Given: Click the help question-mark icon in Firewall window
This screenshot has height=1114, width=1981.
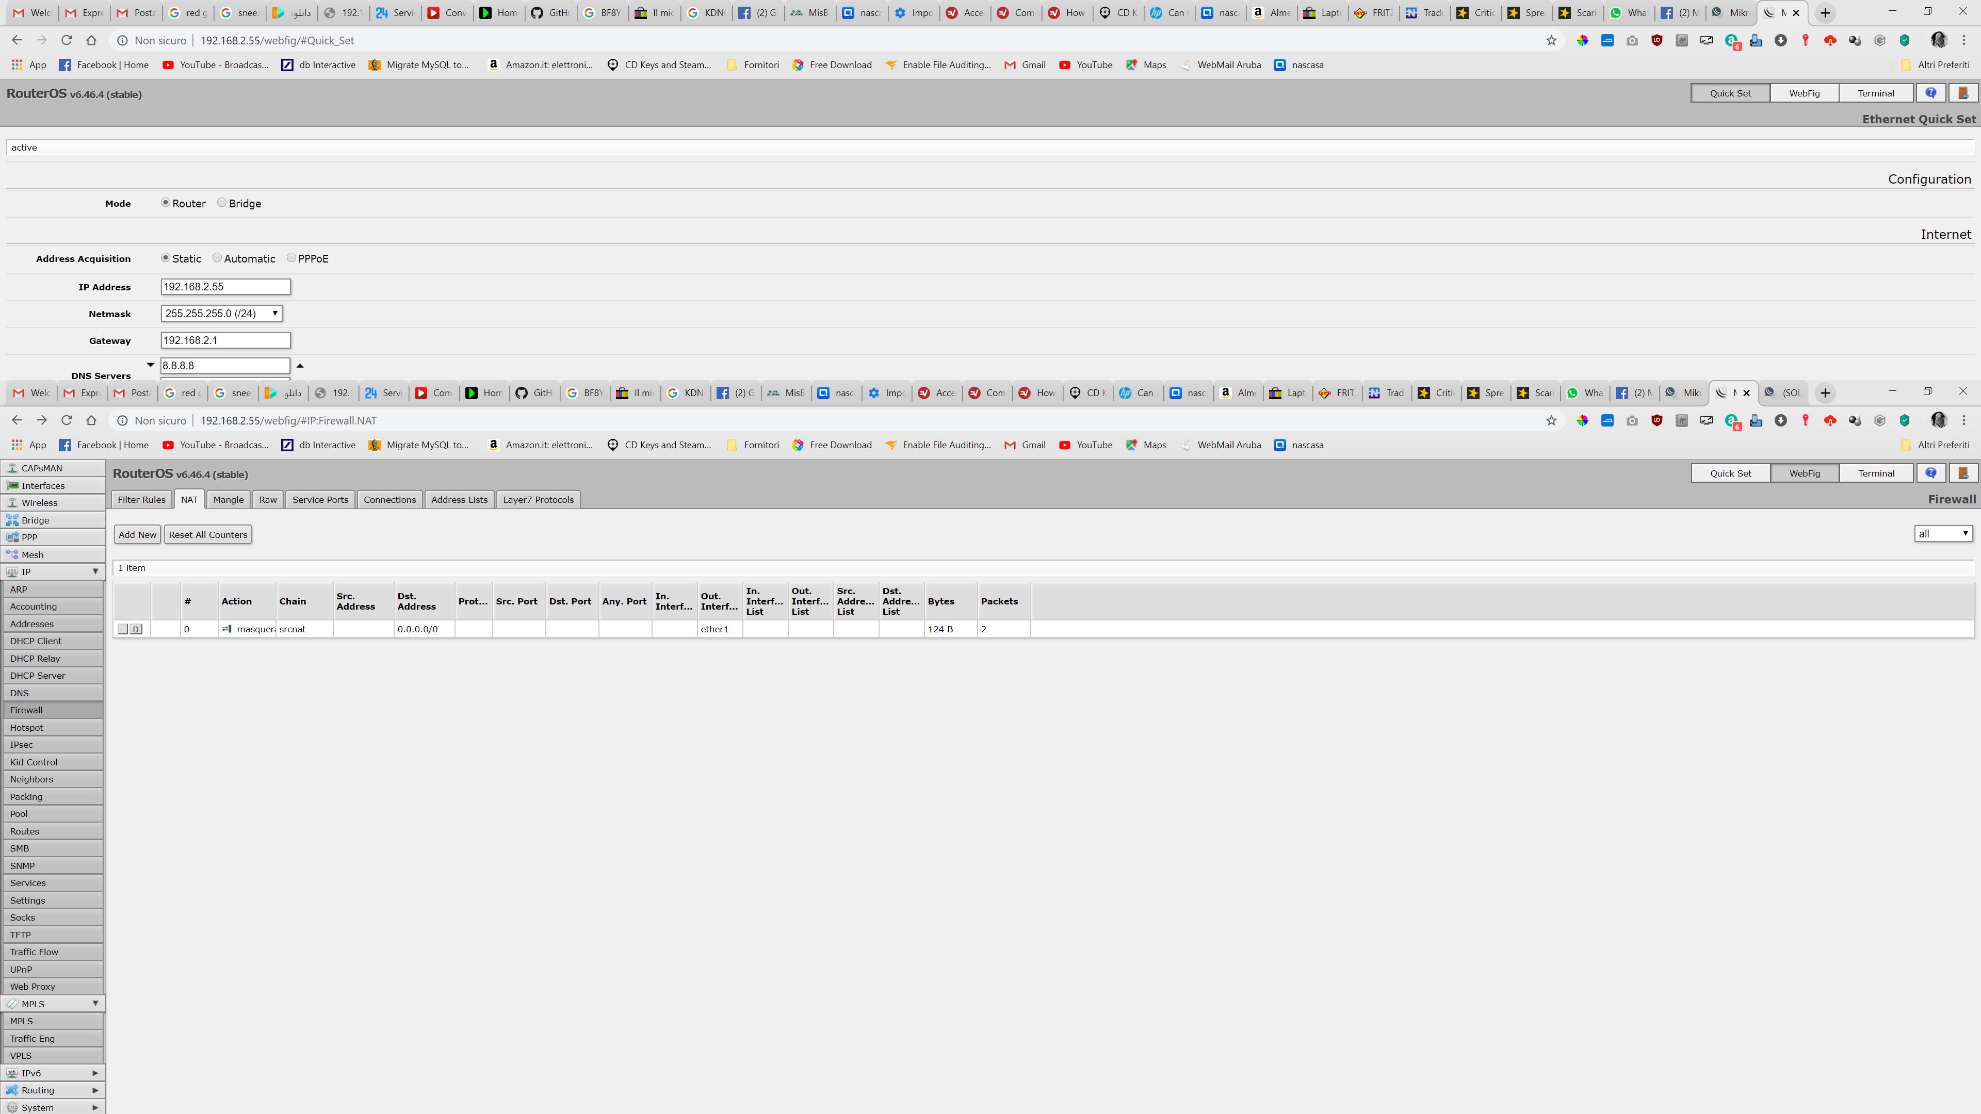Looking at the screenshot, I should 1931,473.
